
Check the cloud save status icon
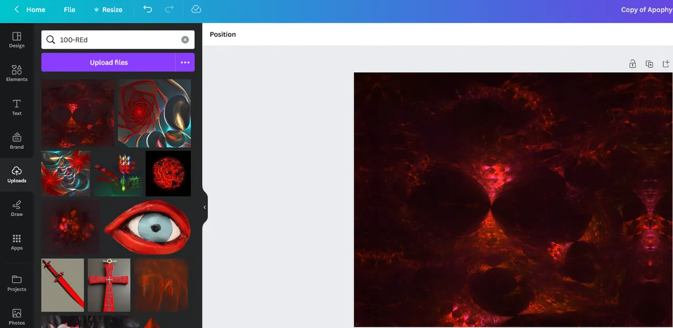pos(196,9)
